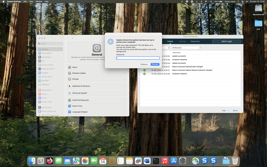
Task: Select General in the Settings sidebar
Action: [x=50, y=49]
